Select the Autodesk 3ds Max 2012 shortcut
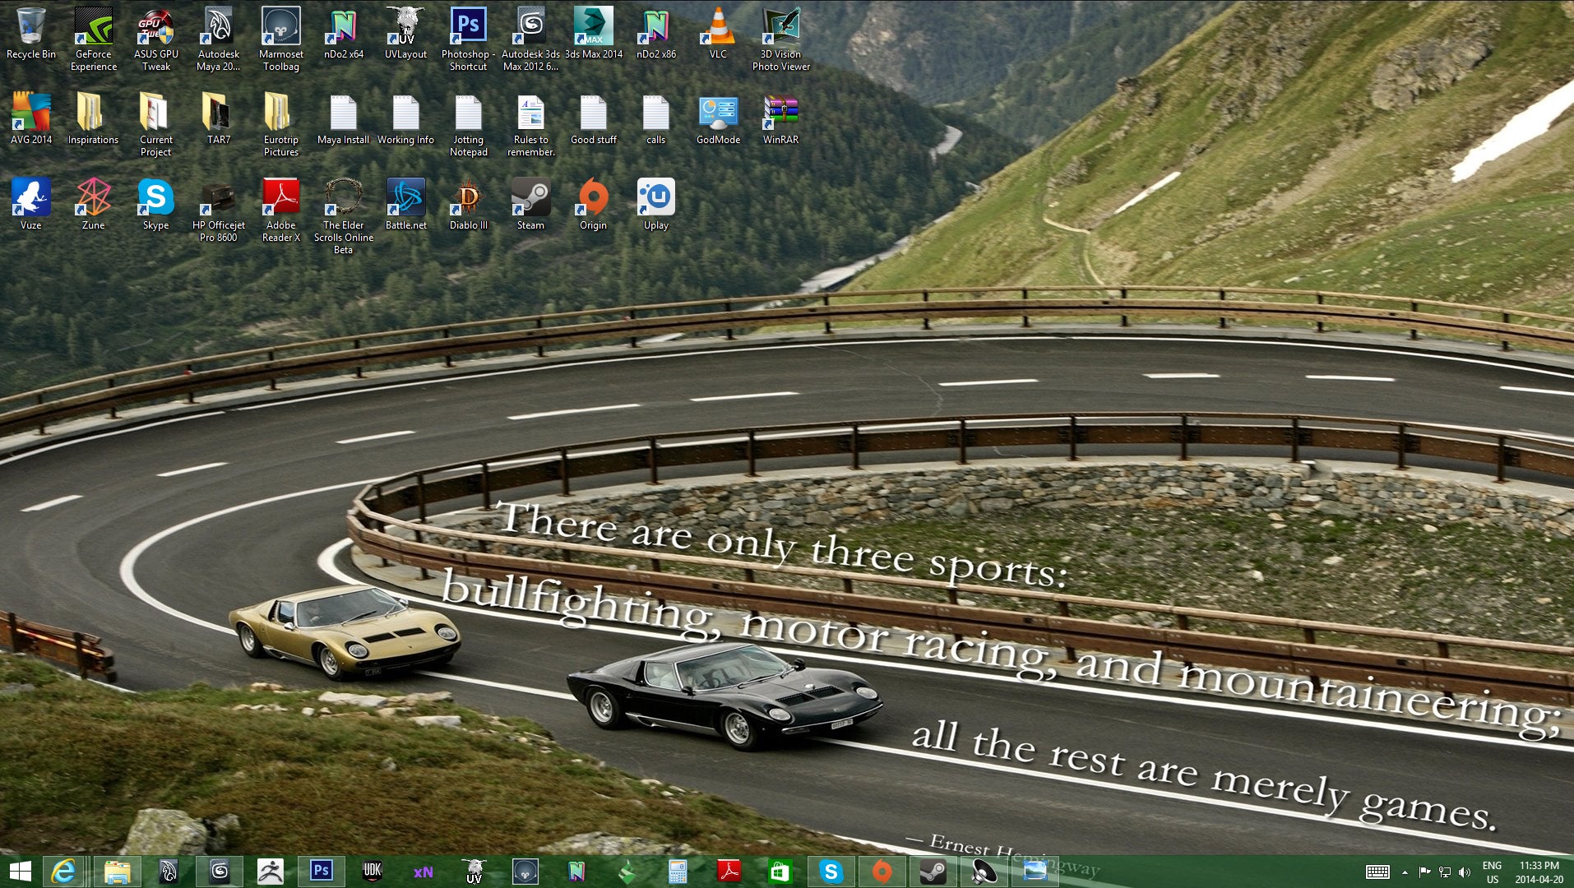The height and width of the screenshot is (888, 1574). click(x=531, y=39)
